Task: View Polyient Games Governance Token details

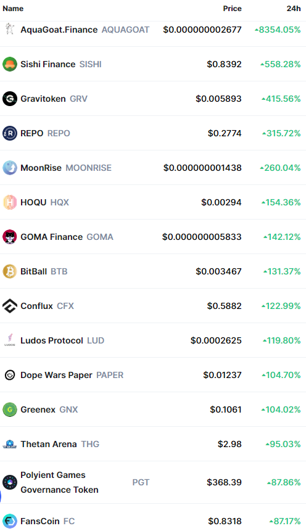Action: click(x=59, y=482)
